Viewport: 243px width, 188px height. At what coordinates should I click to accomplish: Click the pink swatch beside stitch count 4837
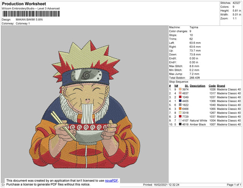click(x=180, y=93)
